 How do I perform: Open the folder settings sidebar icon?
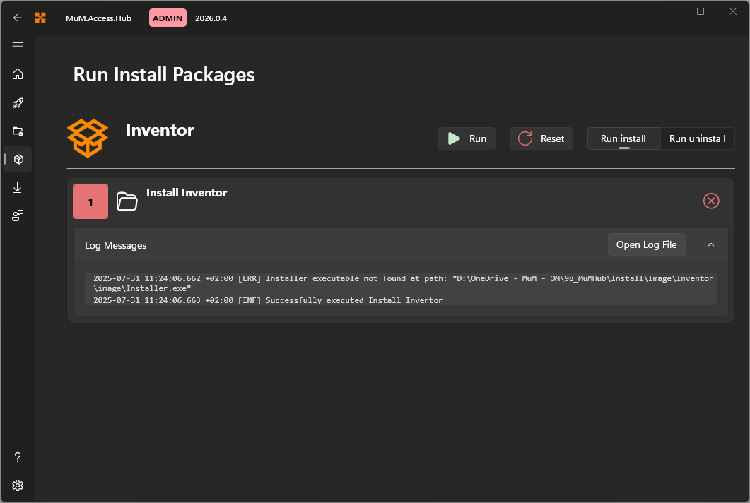point(18,131)
